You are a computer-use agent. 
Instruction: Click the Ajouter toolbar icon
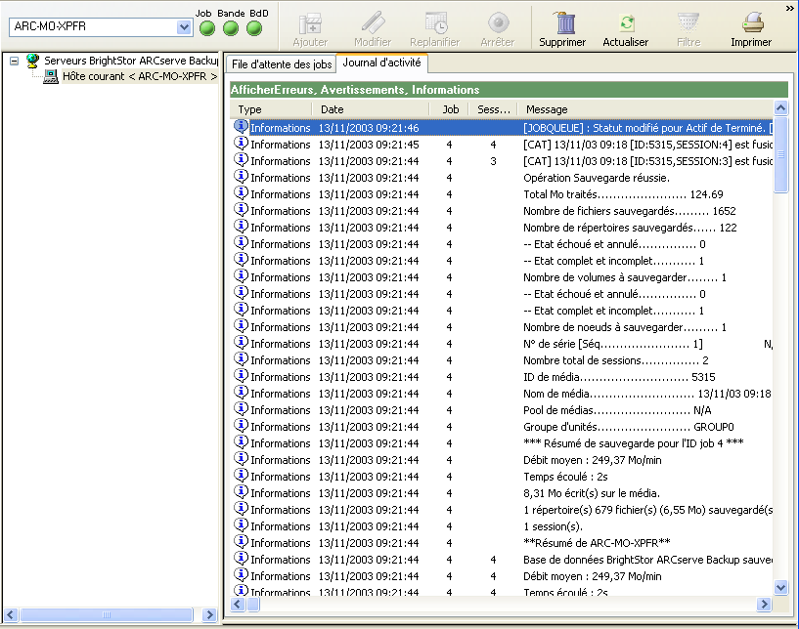click(310, 22)
